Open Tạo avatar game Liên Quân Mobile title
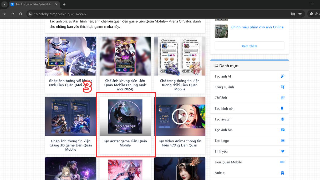Image resolution: width=320 pixels, height=180 pixels. [x=125, y=143]
